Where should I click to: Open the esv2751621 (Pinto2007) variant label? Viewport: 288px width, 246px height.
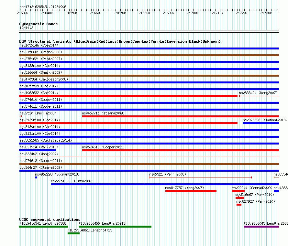tap(41, 59)
